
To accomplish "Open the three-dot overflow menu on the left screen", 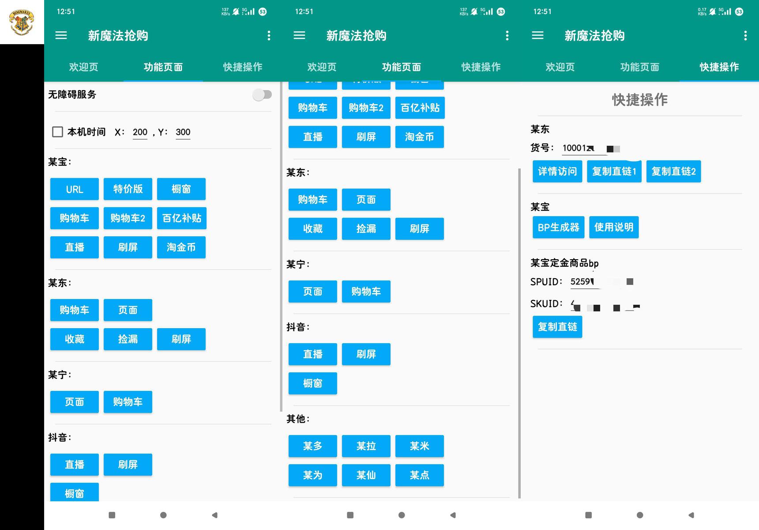I will (269, 36).
